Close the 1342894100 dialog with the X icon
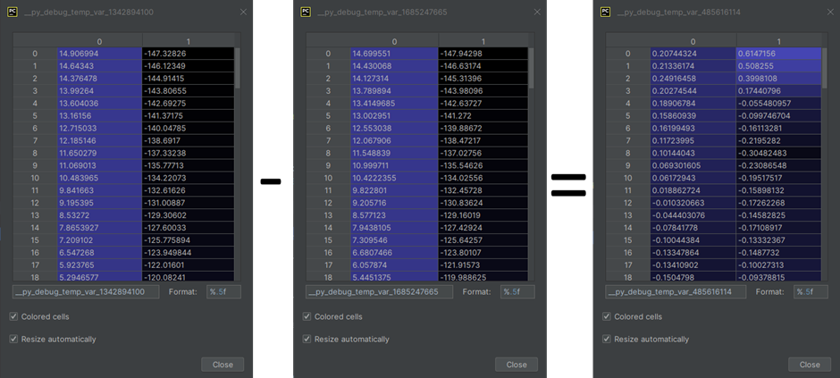 pyautogui.click(x=243, y=12)
